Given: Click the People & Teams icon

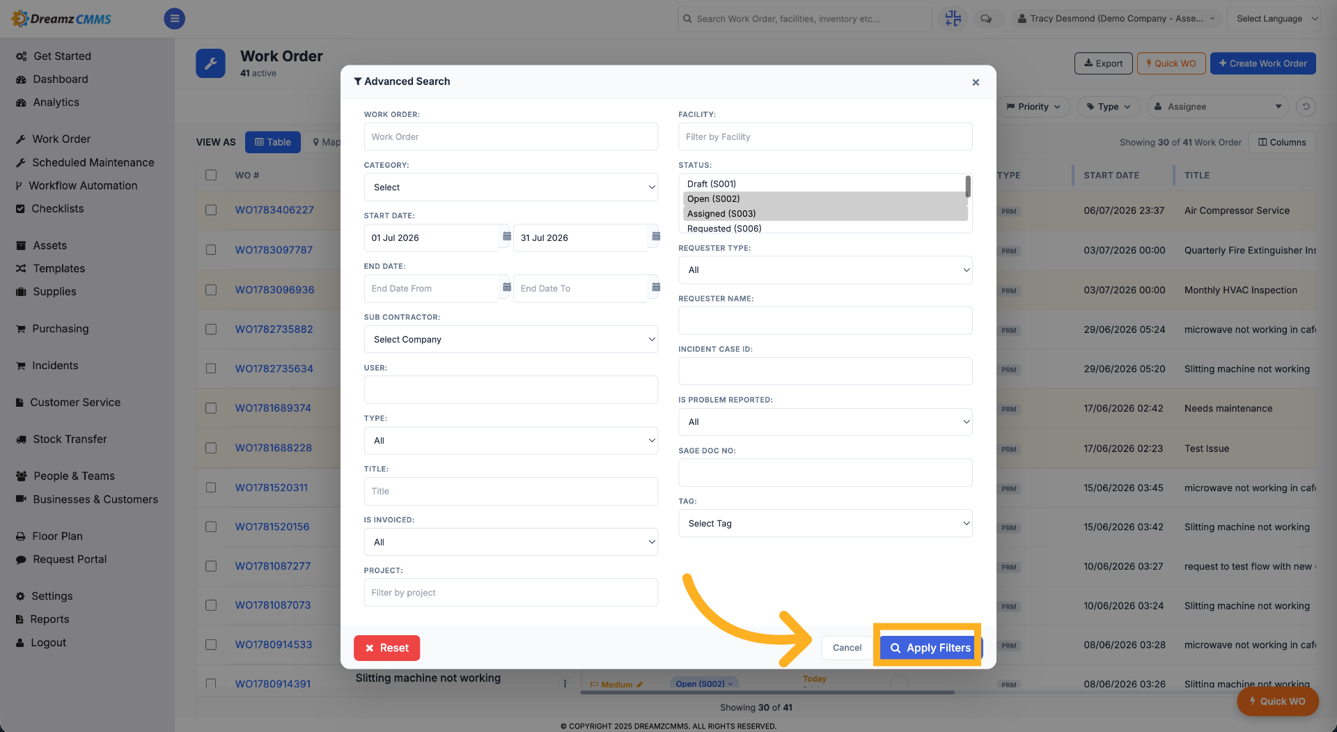Looking at the screenshot, I should 21,476.
